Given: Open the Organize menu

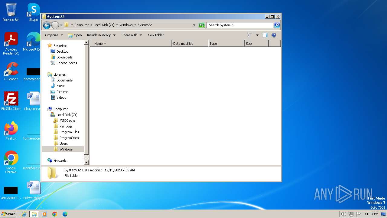Looking at the screenshot, I should click(54, 35).
